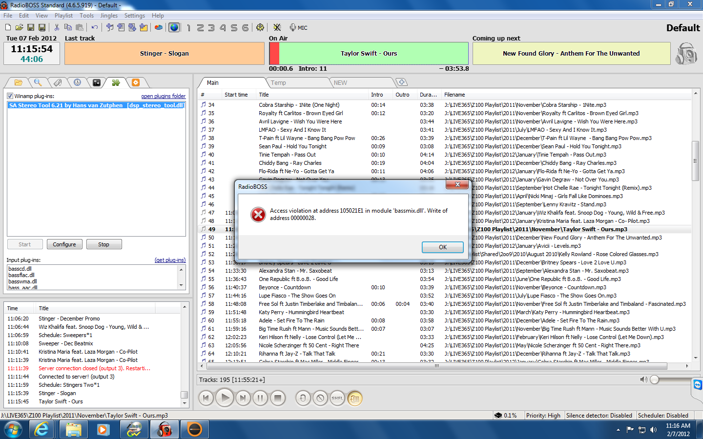Viewport: 703px width, 439px height.
Task: Click the Save playlist icon
Action: [x=31, y=27]
